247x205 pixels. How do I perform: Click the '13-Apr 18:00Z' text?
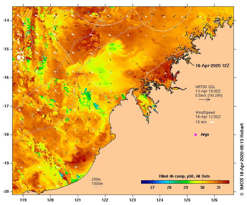click(x=208, y=91)
